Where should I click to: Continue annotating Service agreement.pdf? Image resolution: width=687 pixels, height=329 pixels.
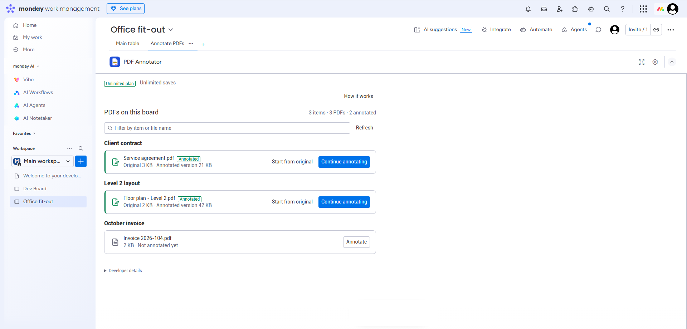(x=344, y=162)
